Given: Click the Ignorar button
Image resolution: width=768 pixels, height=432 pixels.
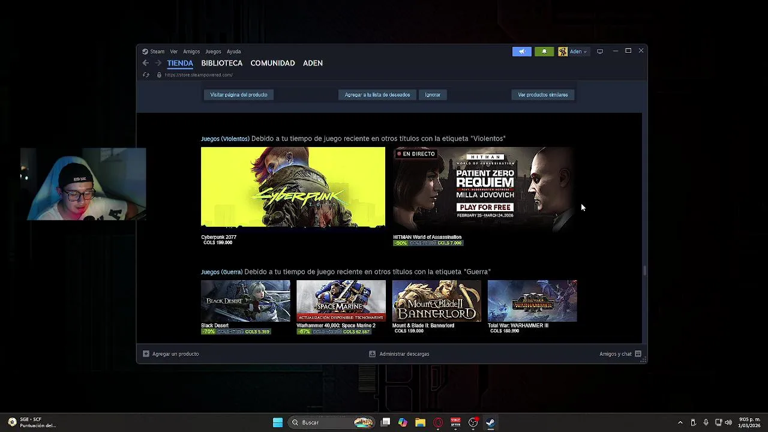Looking at the screenshot, I should 433,95.
